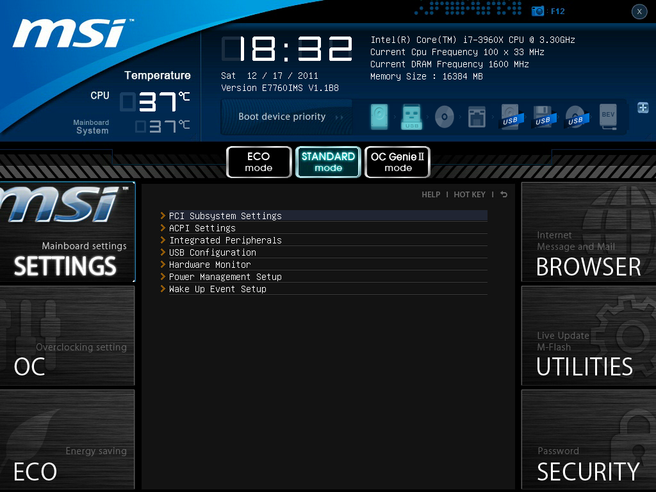Select the optical disc boot device icon
Viewport: 656px width, 492px height.
point(445,117)
